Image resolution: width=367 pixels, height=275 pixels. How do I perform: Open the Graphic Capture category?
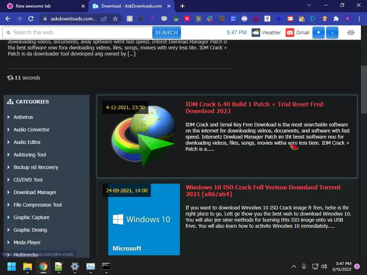[x=32, y=217]
